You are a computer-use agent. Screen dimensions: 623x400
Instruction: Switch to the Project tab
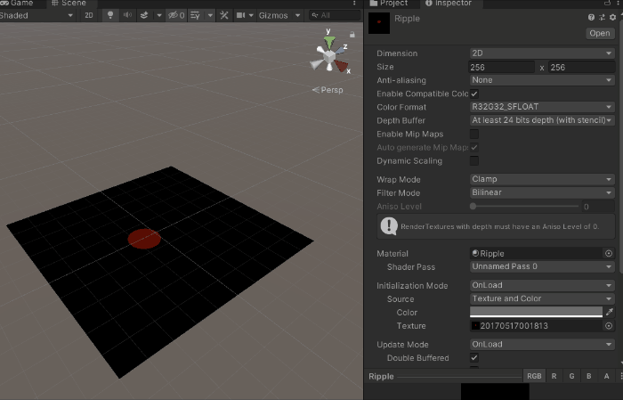pyautogui.click(x=389, y=4)
